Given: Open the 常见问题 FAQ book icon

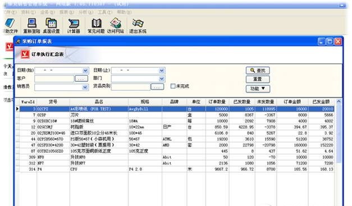Looking at the screenshot, I should [96, 26].
